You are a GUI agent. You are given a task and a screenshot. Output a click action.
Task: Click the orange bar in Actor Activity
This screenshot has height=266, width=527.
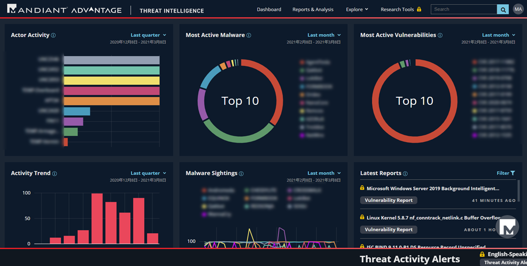(112, 101)
